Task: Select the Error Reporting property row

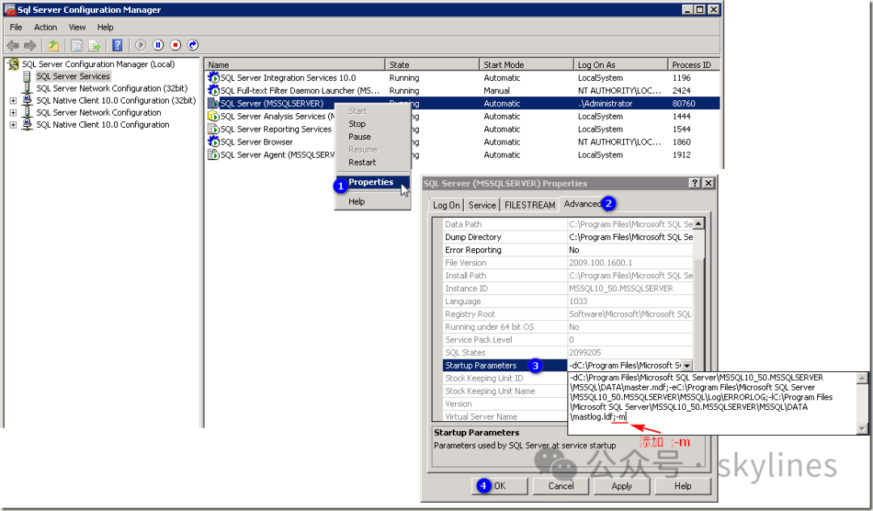Action: 568,250
